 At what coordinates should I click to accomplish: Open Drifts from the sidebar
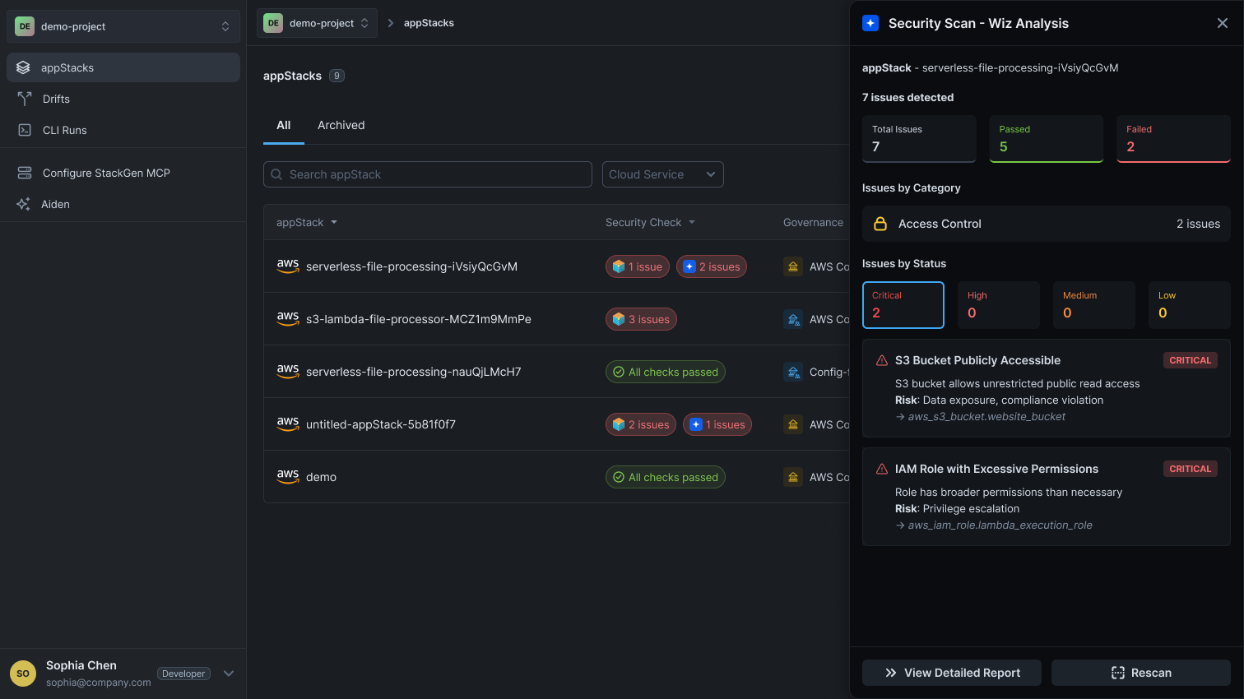(56, 99)
